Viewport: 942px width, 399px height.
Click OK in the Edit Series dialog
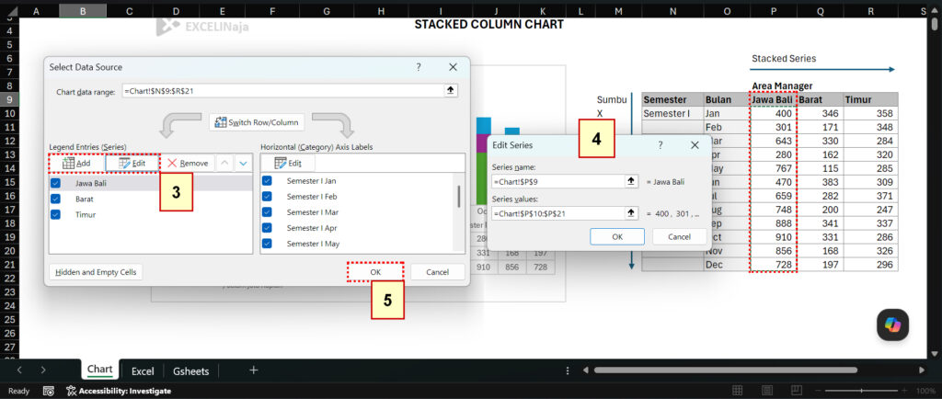(x=617, y=236)
